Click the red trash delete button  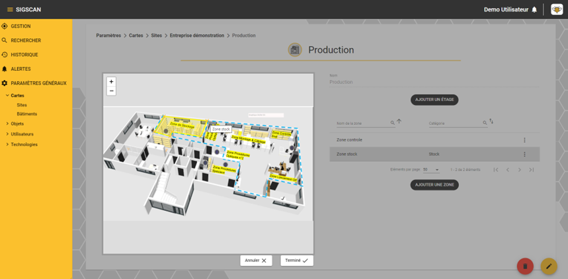[x=525, y=266]
